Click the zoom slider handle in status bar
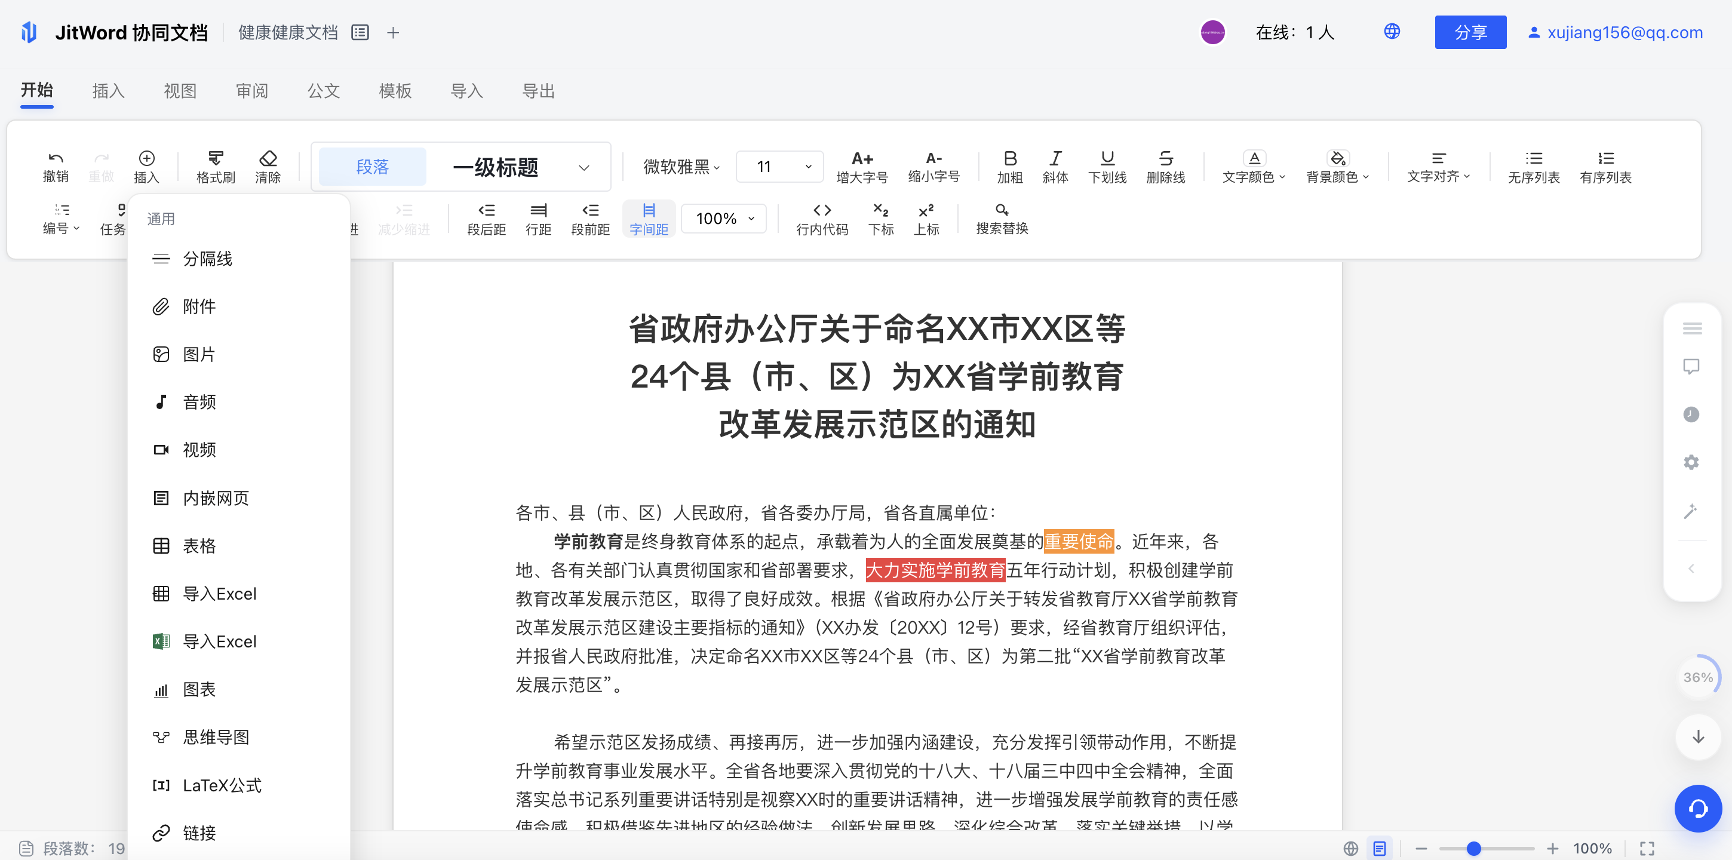Image resolution: width=1732 pixels, height=860 pixels. pos(1474,849)
